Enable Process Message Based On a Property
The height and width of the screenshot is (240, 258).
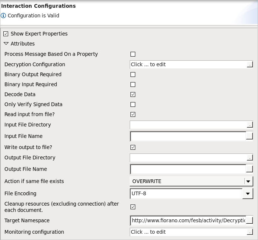pyautogui.click(x=133, y=54)
